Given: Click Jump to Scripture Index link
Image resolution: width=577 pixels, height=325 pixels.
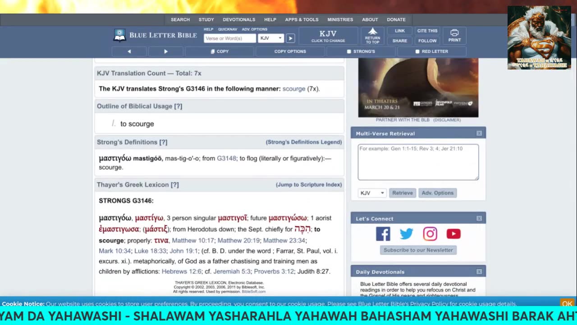Looking at the screenshot, I should pos(309,185).
